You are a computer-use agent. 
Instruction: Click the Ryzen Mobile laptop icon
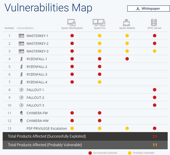126,23
